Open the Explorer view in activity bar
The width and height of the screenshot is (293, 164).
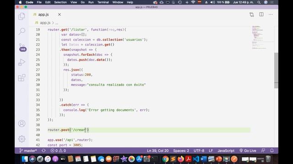tap(22, 16)
